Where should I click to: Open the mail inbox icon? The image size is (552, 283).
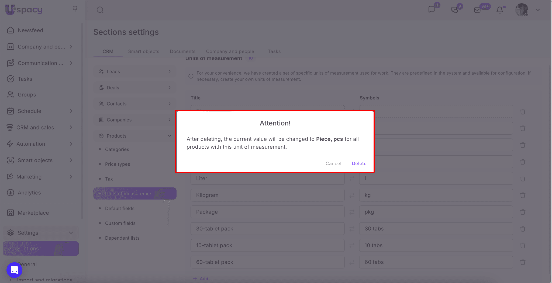[x=477, y=10]
